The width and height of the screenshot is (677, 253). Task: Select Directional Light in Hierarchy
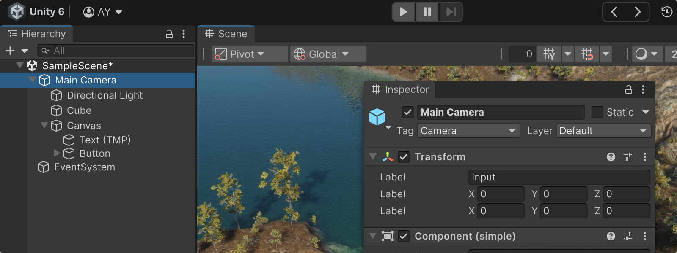point(105,95)
